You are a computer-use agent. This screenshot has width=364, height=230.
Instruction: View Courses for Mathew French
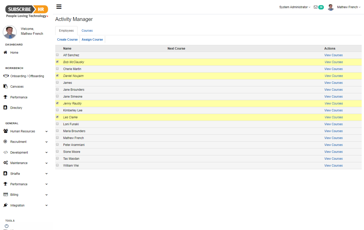click(x=333, y=138)
